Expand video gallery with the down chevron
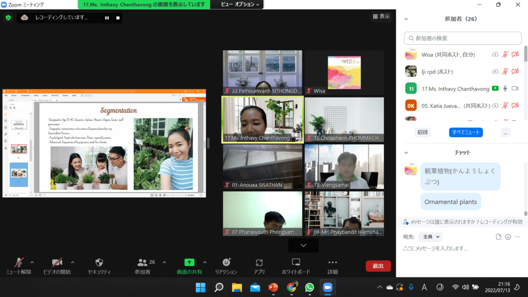Screen dimensions: 528x297 click(x=303, y=245)
